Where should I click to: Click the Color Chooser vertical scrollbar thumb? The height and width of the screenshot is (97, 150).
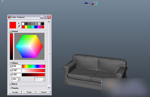[49, 54]
